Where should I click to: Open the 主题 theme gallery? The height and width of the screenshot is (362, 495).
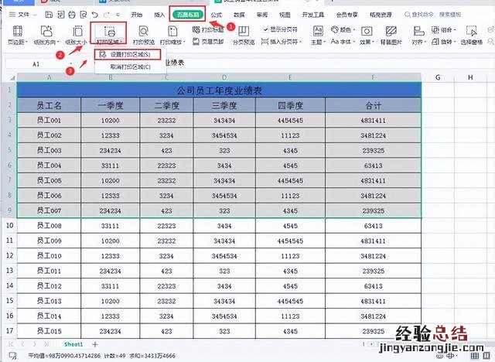pyautogui.click(x=318, y=35)
